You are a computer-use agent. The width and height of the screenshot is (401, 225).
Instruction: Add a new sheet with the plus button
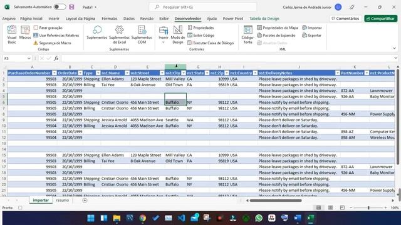click(x=85, y=200)
